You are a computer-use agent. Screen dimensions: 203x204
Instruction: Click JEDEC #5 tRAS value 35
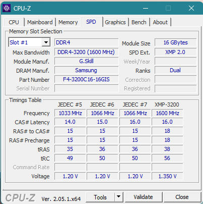[x=70, y=149]
